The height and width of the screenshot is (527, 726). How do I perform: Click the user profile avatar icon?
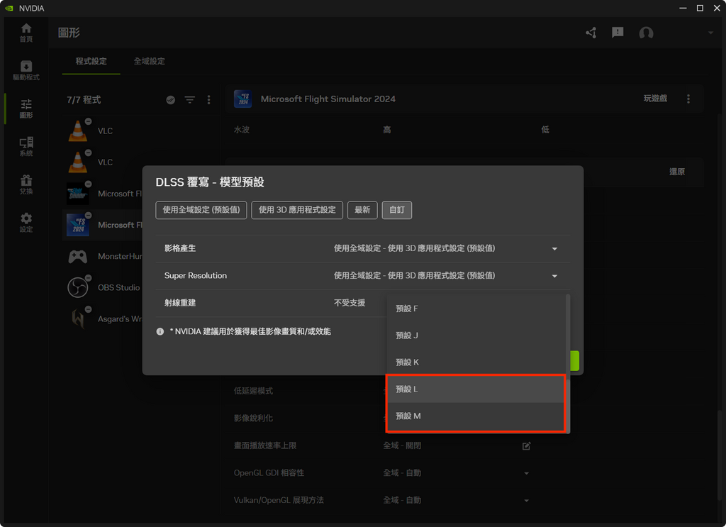[x=645, y=33]
